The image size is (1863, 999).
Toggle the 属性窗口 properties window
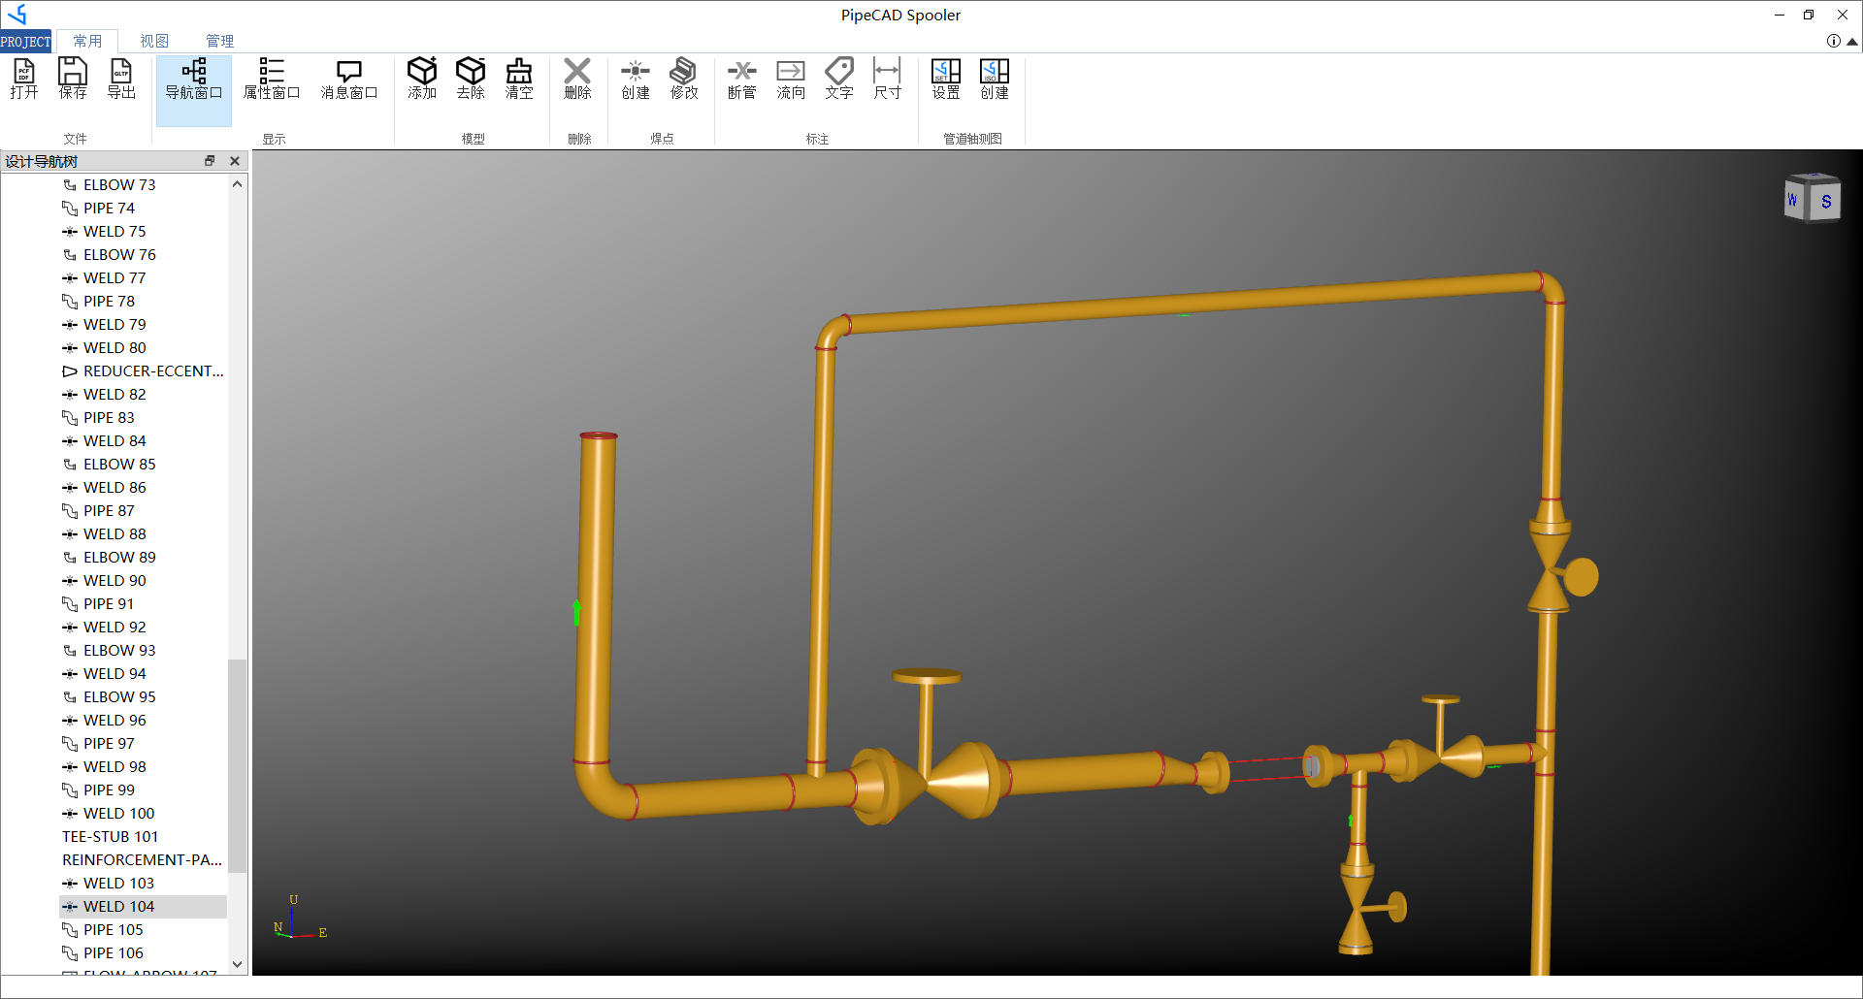272,79
